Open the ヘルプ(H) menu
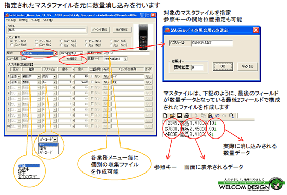 [48, 20]
